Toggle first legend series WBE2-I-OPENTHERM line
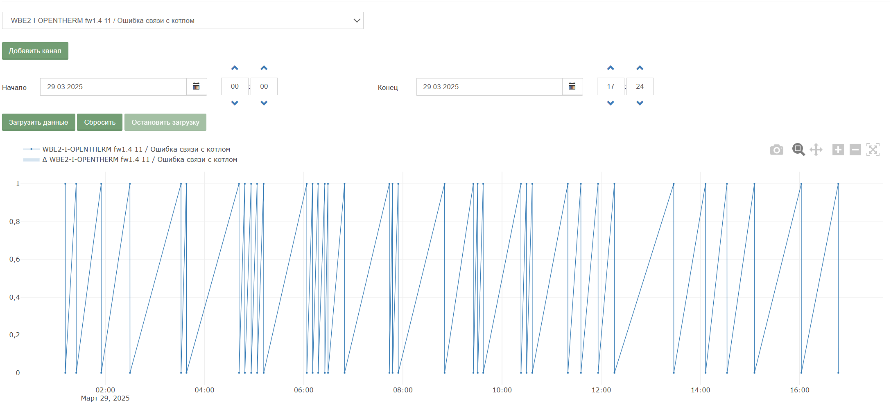Image resolution: width=891 pixels, height=403 pixels. click(127, 149)
